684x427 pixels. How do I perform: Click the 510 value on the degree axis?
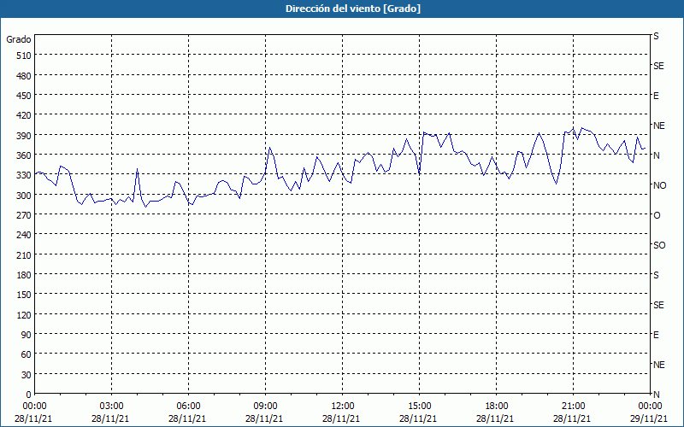tap(24, 56)
